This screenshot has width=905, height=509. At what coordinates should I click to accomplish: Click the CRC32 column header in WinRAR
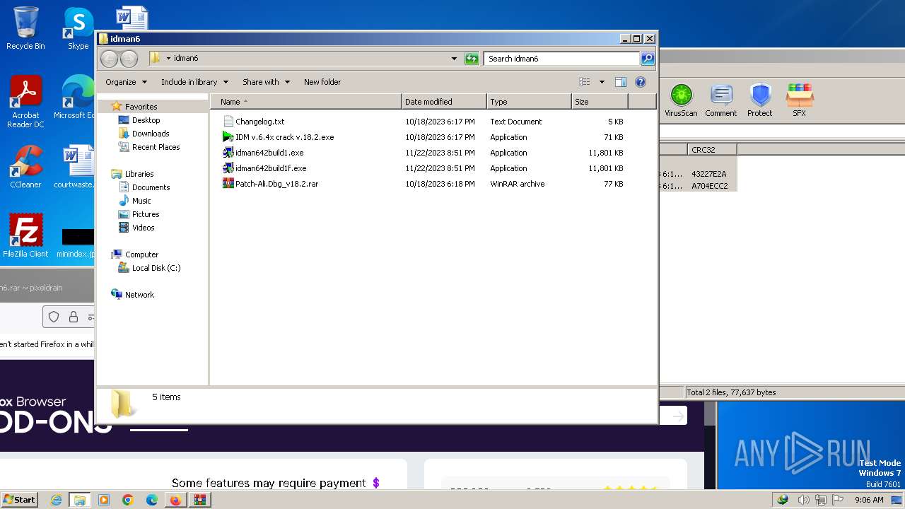pyautogui.click(x=711, y=150)
